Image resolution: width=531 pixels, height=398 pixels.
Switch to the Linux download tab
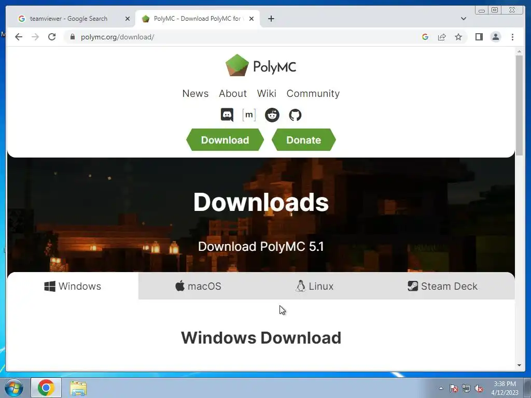[314, 286]
